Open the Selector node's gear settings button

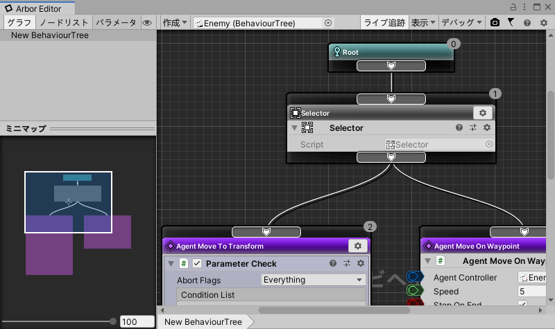coord(483,113)
